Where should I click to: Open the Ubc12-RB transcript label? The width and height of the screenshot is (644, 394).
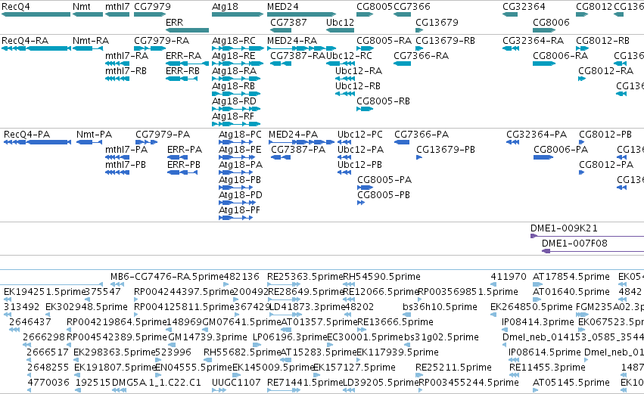[x=358, y=87]
